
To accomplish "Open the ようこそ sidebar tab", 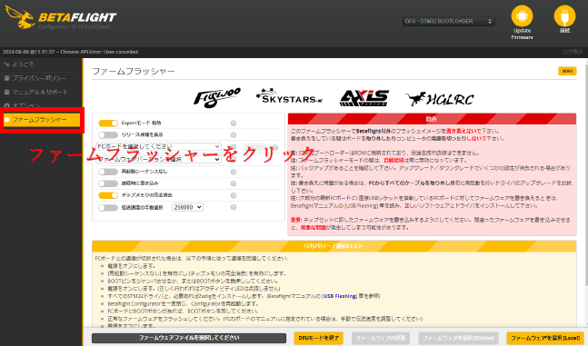I will click(x=41, y=64).
